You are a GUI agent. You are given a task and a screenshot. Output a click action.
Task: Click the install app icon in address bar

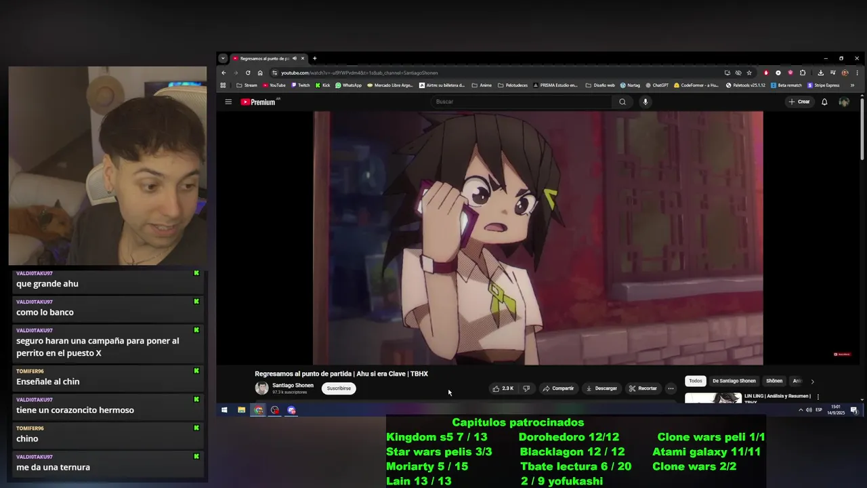point(727,73)
